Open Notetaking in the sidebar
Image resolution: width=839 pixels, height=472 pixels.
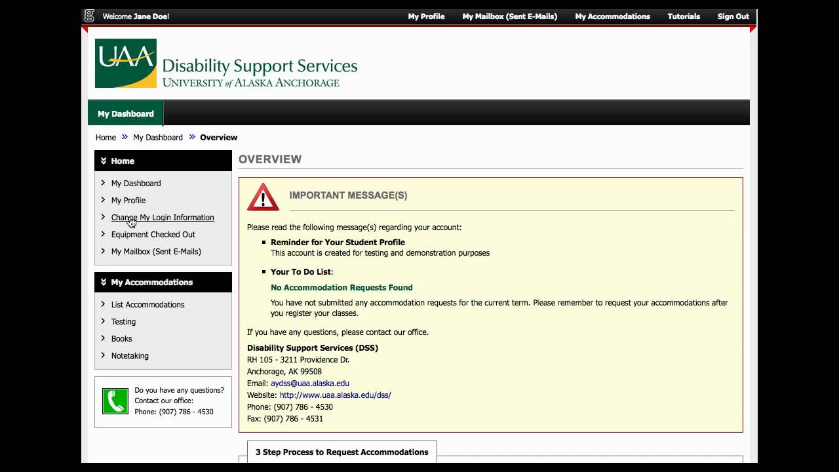click(130, 355)
